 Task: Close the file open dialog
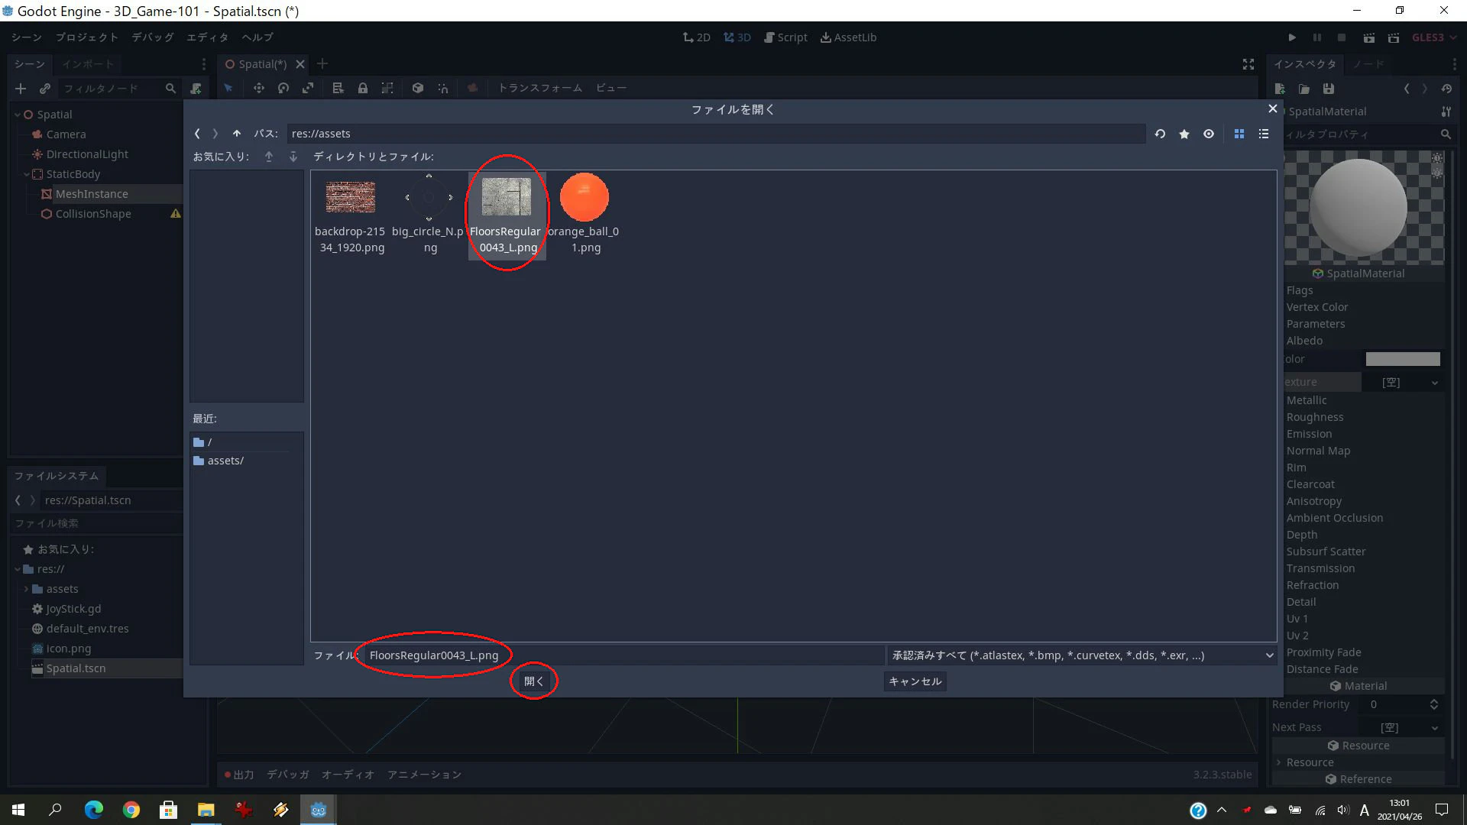1273,109
